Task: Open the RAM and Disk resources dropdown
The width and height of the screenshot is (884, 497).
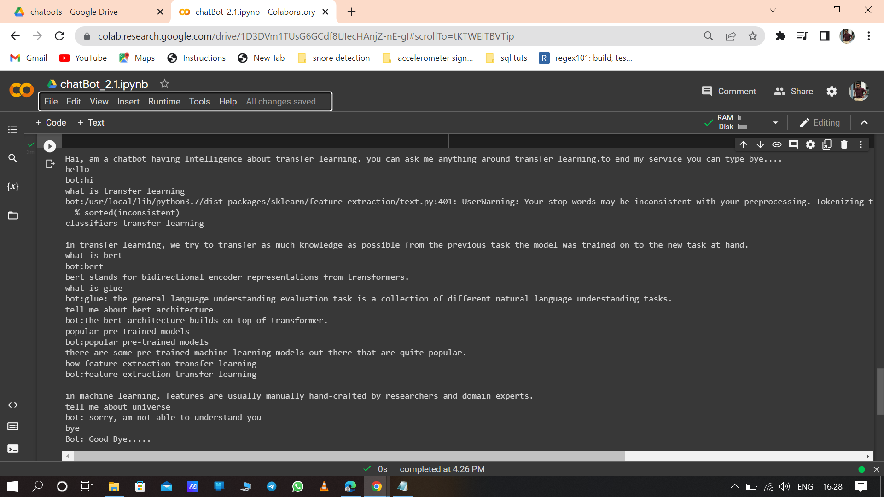Action: click(x=776, y=122)
